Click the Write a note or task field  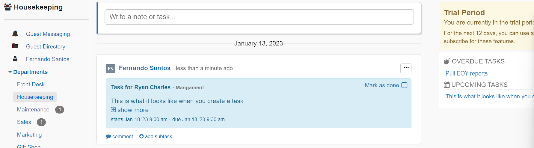point(259,17)
